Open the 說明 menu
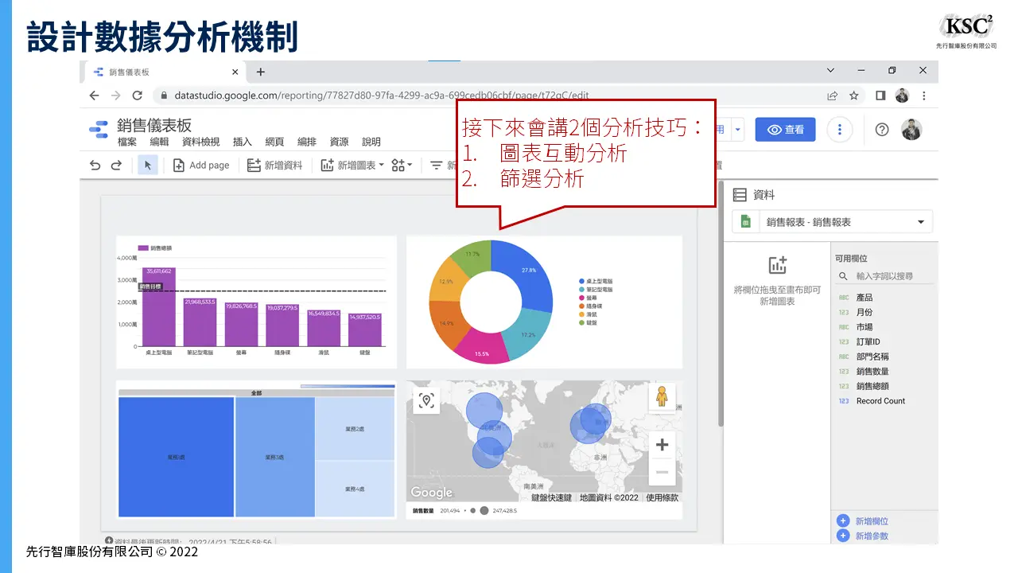 [x=371, y=142]
